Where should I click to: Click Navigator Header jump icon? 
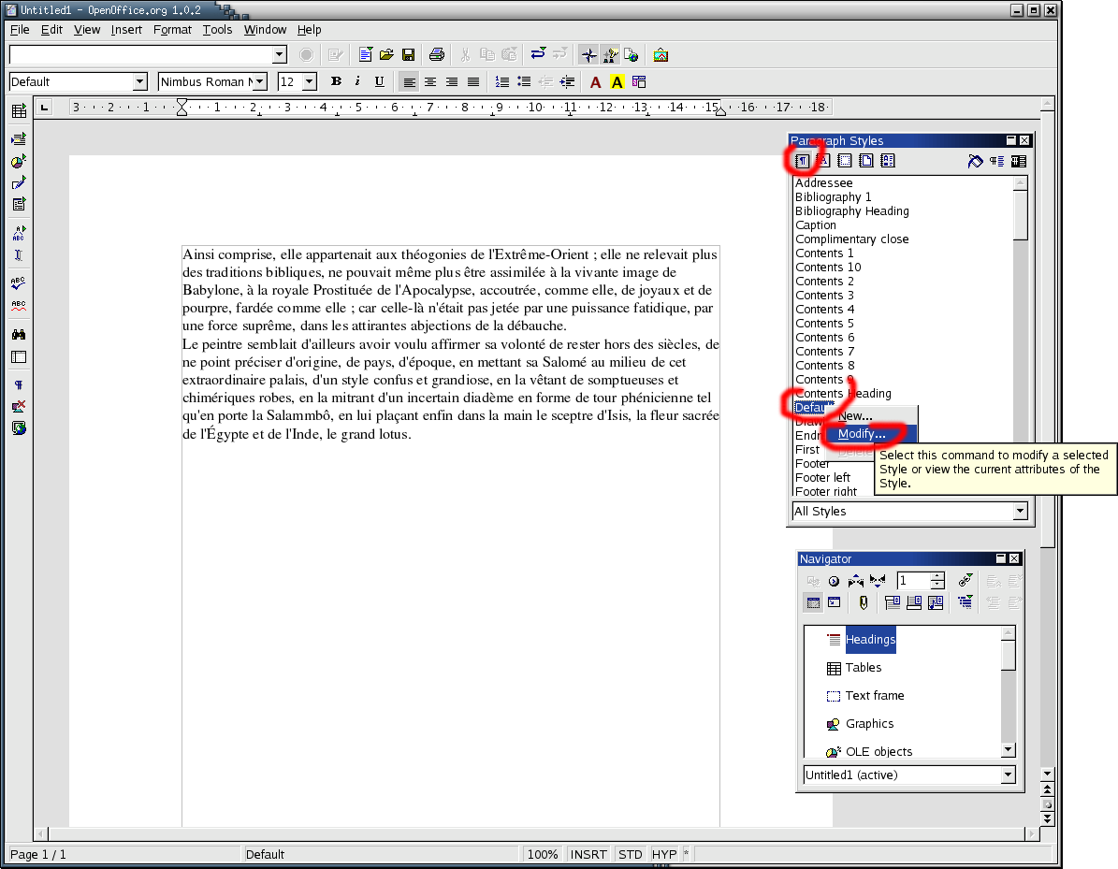click(892, 603)
